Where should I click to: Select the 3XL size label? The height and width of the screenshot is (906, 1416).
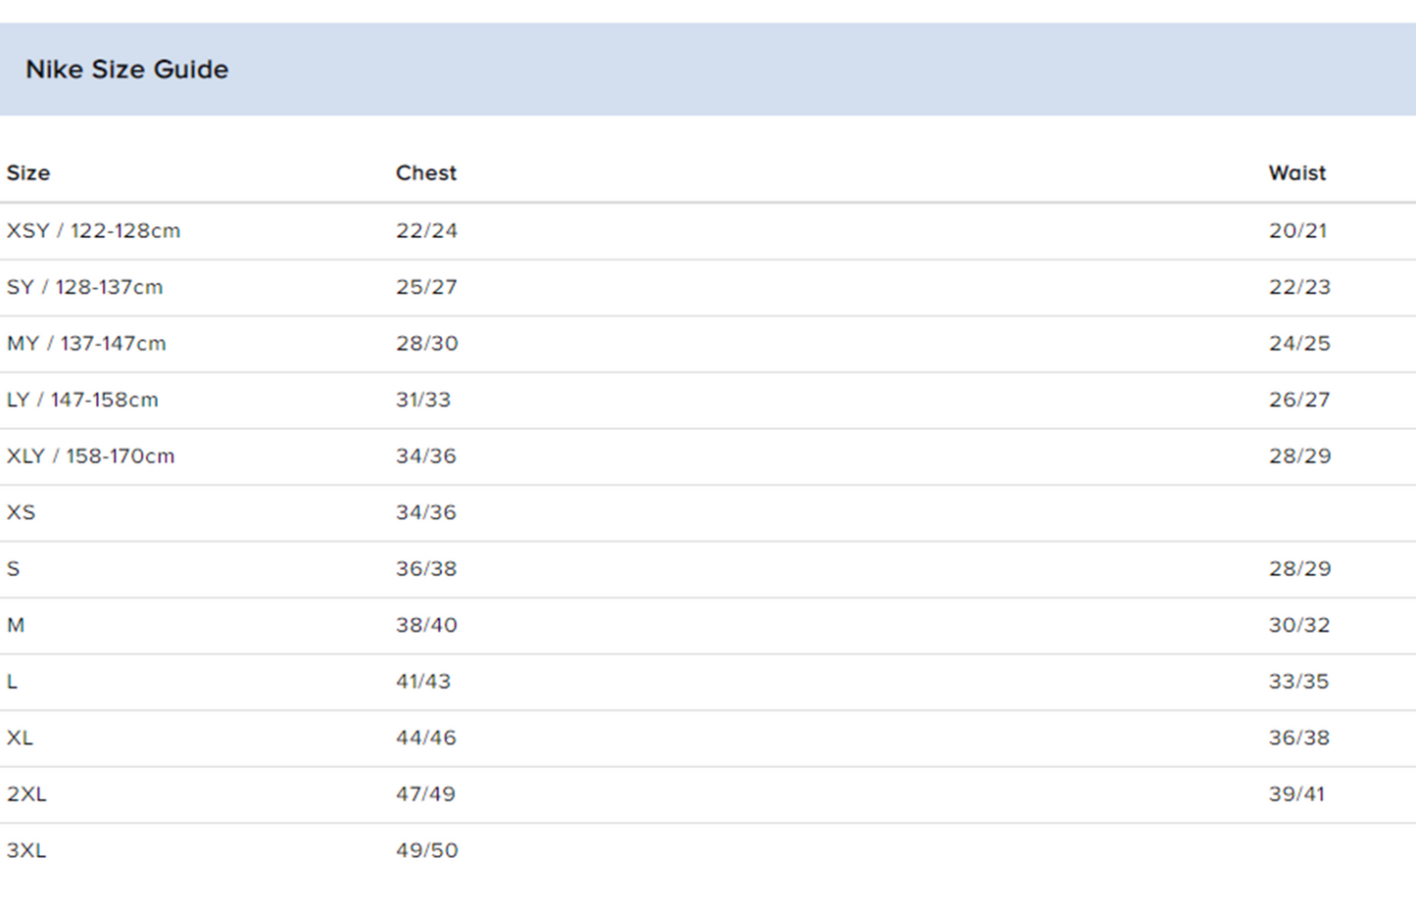tap(26, 850)
